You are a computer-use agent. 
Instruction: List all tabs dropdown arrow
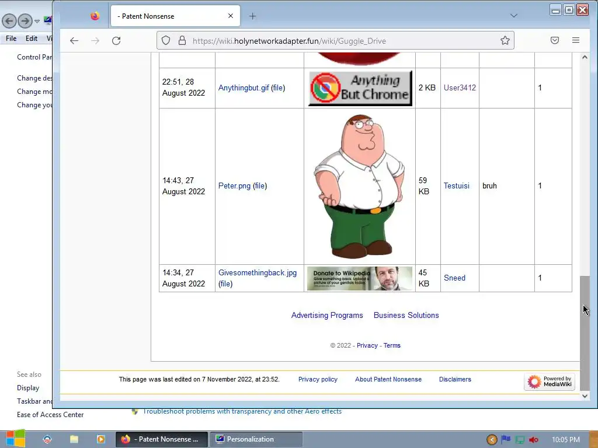tap(514, 16)
